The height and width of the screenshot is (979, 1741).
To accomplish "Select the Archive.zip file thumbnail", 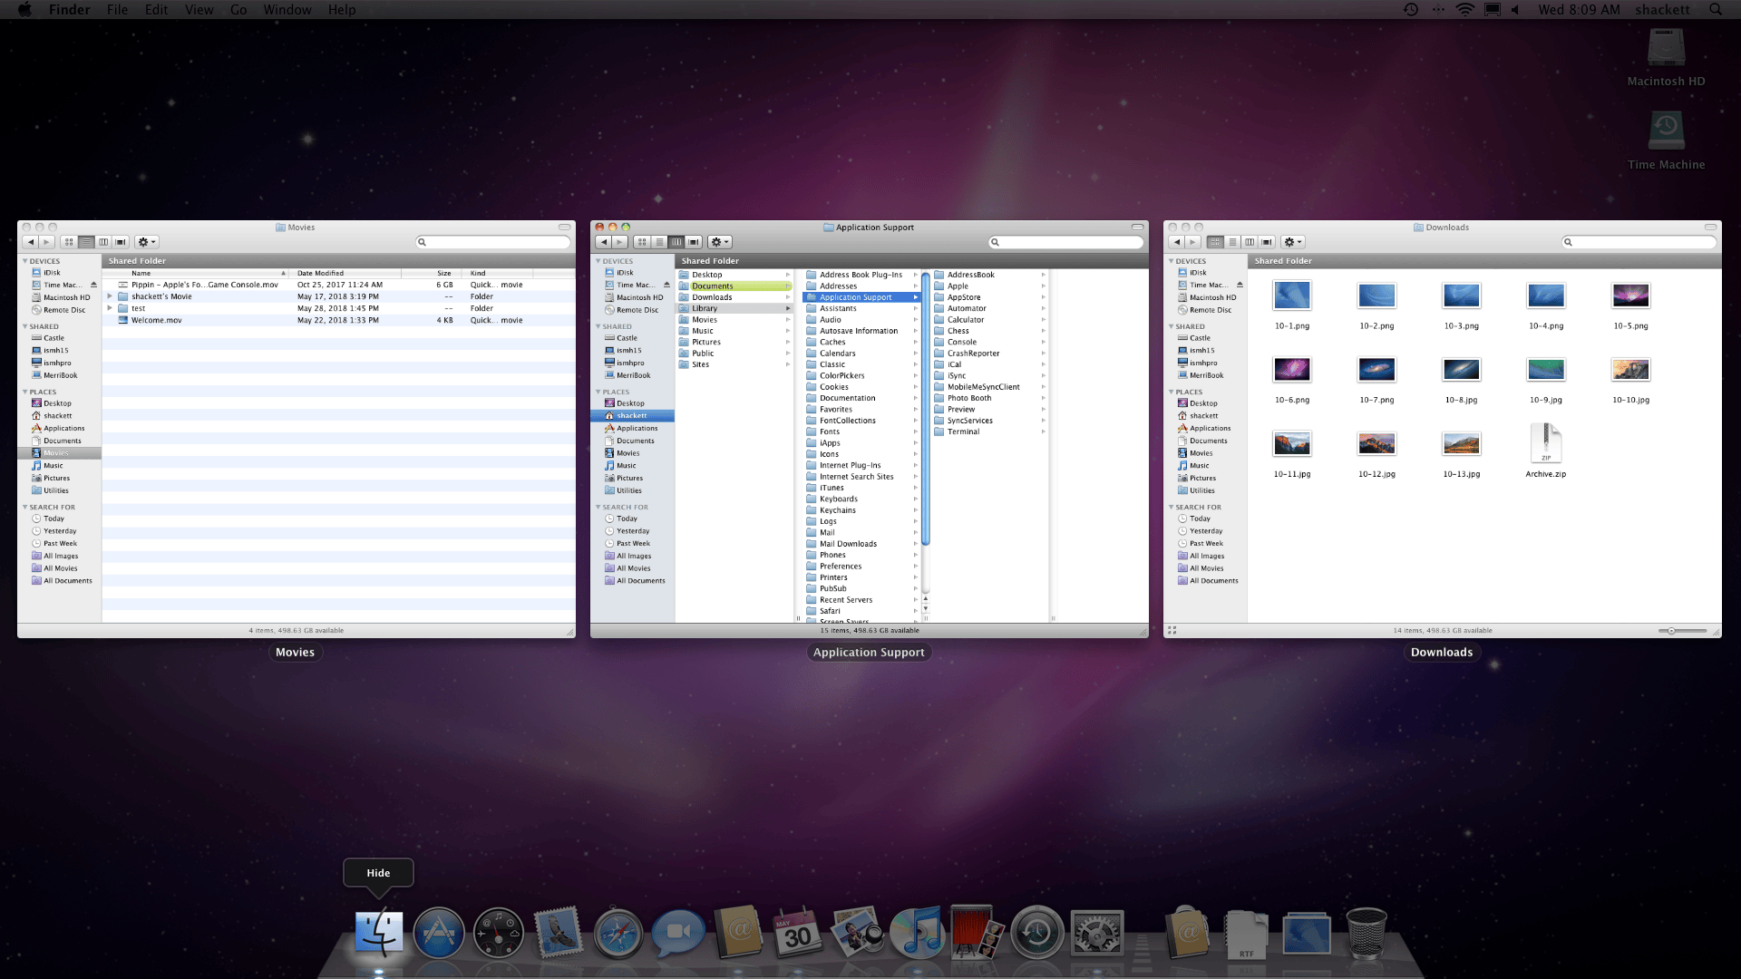I will (1545, 443).
